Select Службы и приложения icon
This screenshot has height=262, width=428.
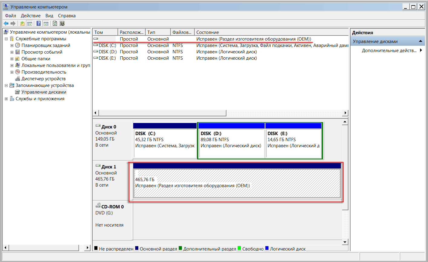coord(12,98)
